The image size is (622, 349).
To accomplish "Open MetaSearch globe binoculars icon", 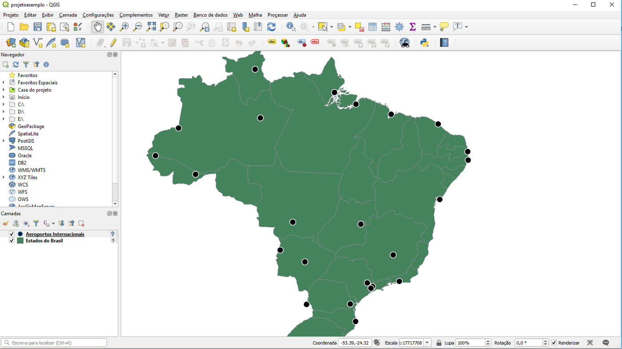I will [404, 43].
